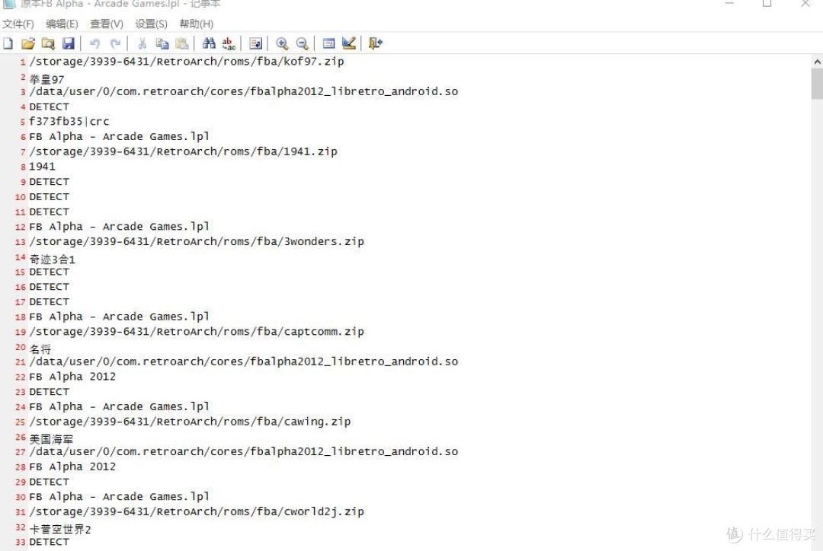Screen dimensions: 823x551
Task: Click line 30 FB Alpha - Arcade Games.lpl
Action: click(x=119, y=496)
